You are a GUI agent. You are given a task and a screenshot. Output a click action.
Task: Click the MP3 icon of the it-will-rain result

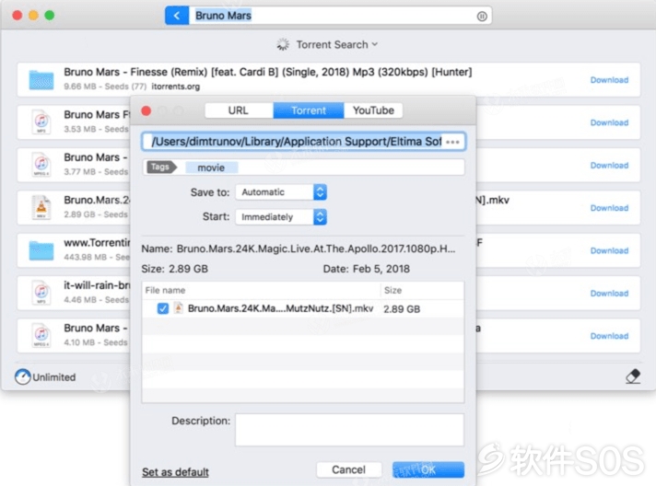tap(41, 293)
